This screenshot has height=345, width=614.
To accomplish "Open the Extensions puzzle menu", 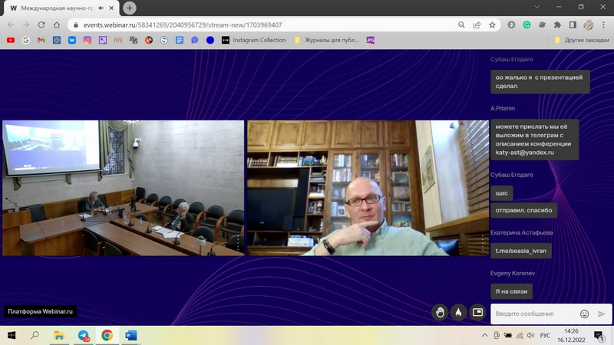I will [x=557, y=25].
